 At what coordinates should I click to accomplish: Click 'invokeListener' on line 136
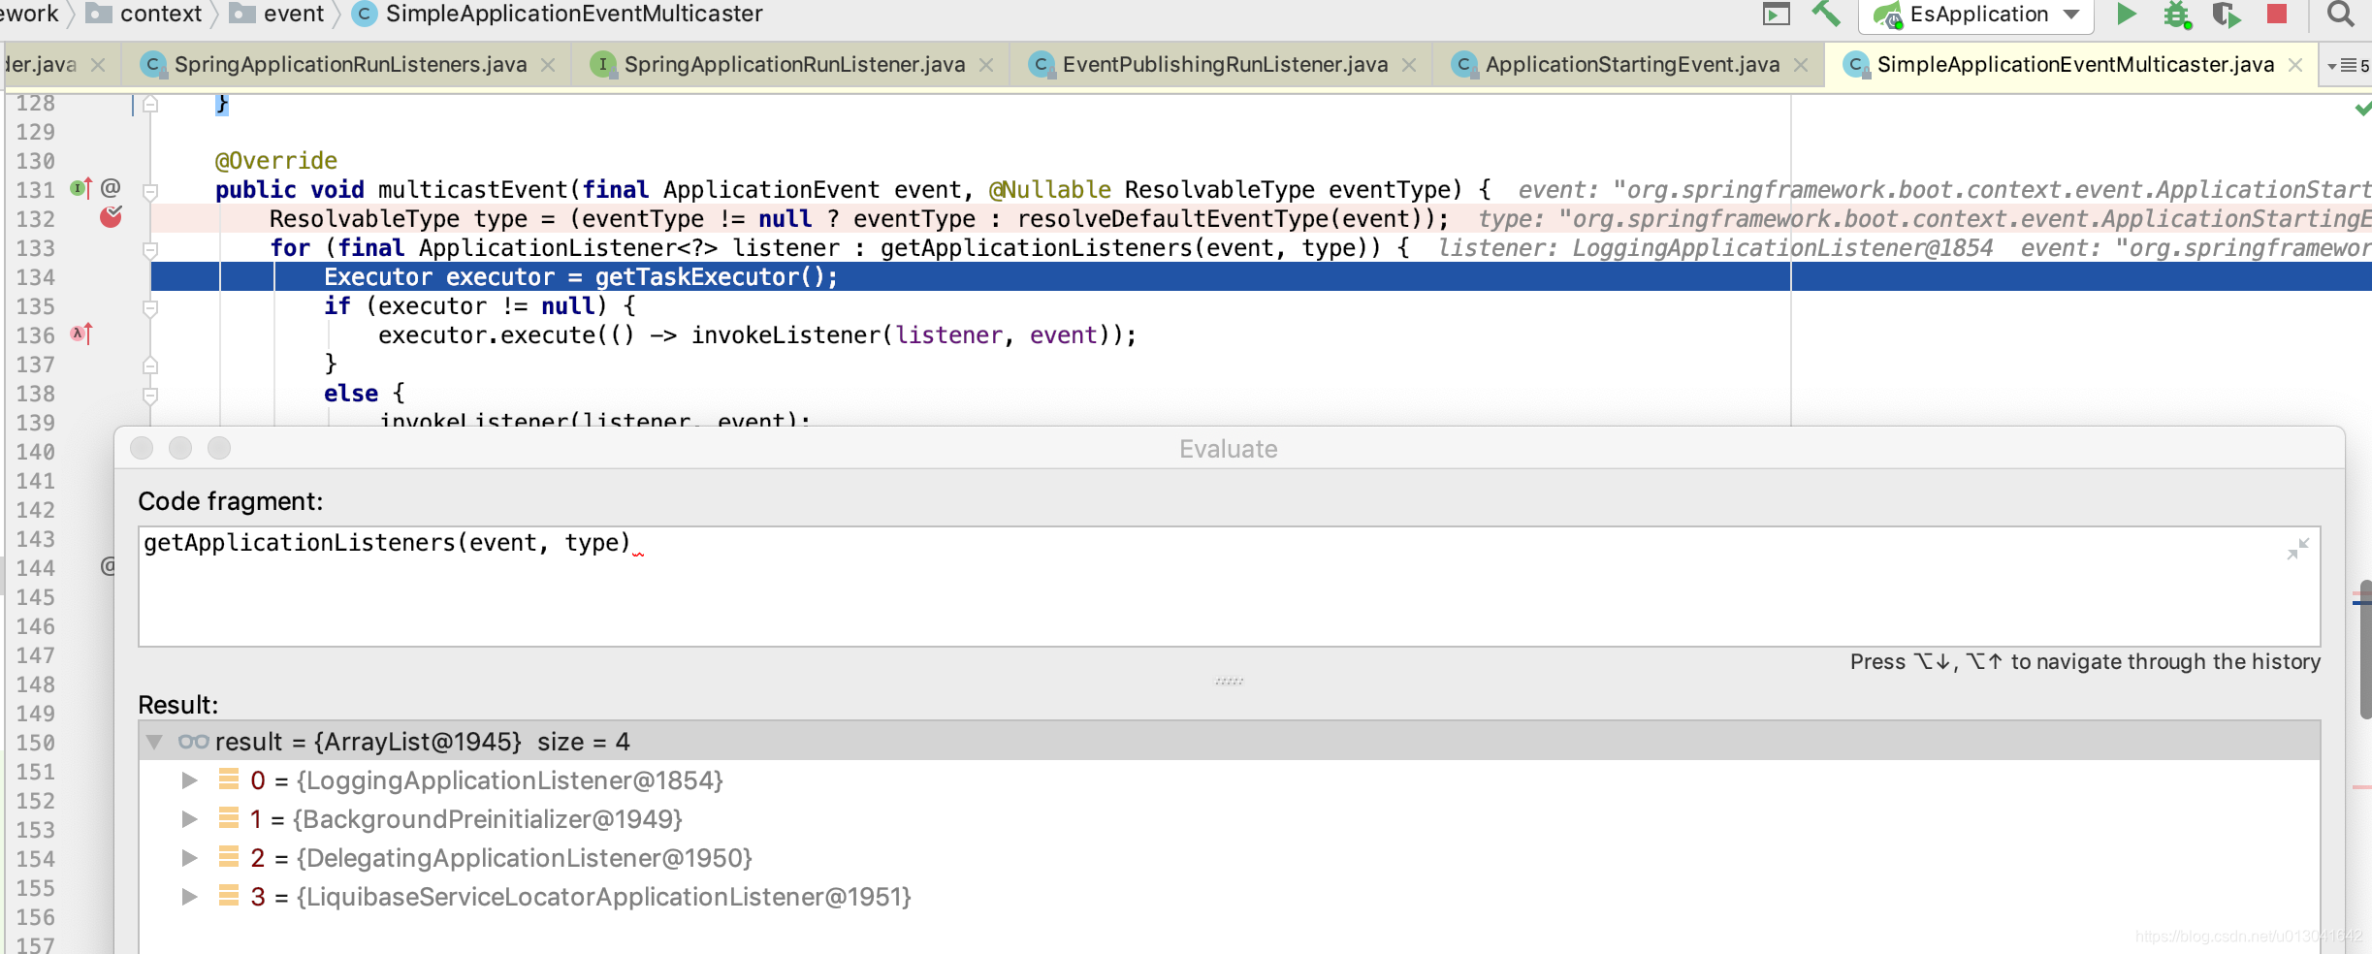point(785,335)
